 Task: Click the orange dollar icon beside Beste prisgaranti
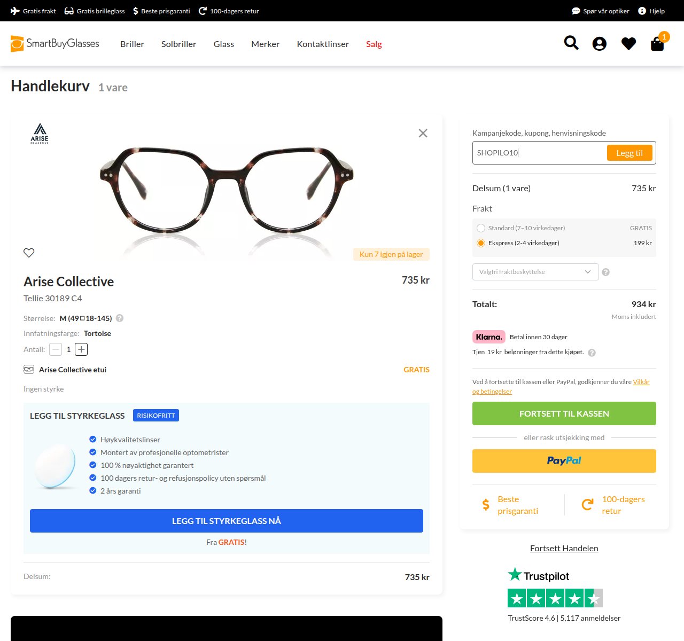pos(486,505)
